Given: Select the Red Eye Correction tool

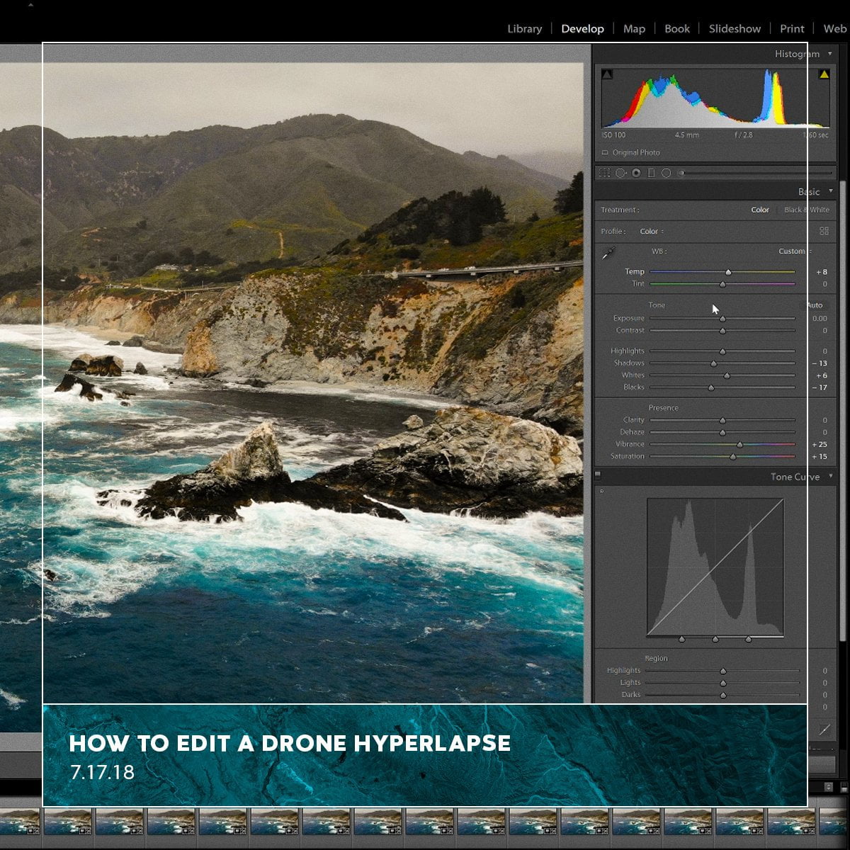Looking at the screenshot, I should click(x=636, y=172).
